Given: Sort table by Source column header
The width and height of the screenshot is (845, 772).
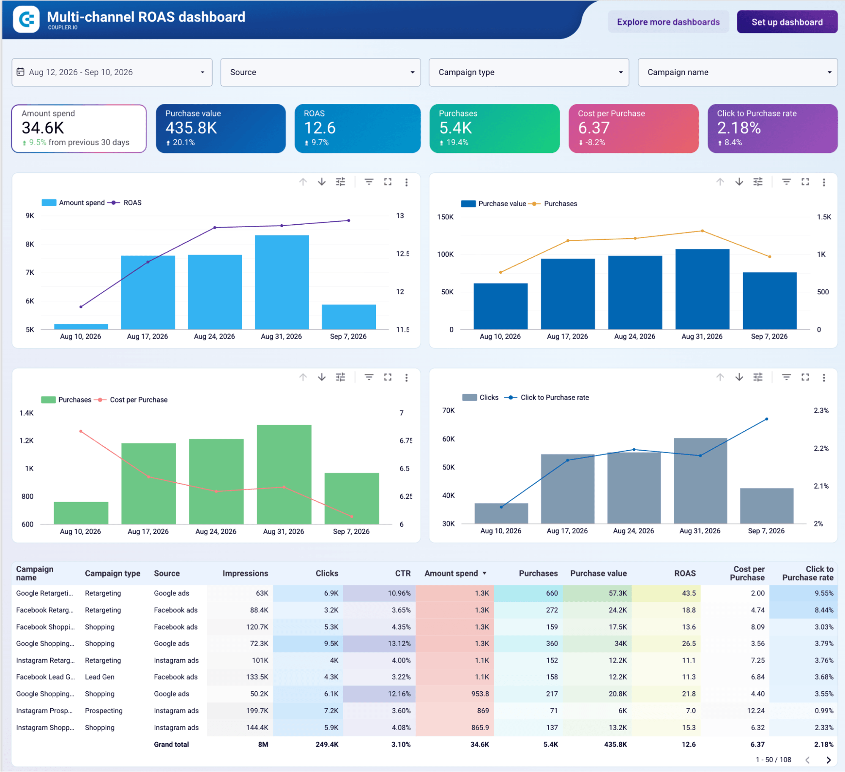Looking at the screenshot, I should pyautogui.click(x=167, y=573).
